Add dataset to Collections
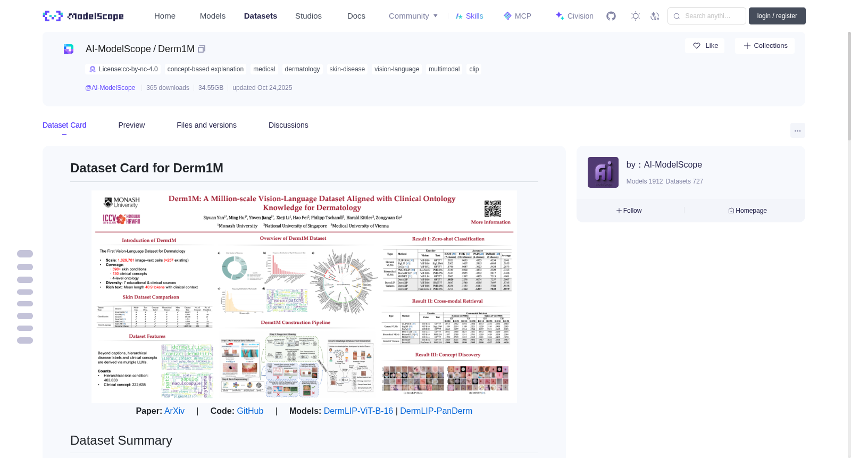 click(x=765, y=46)
